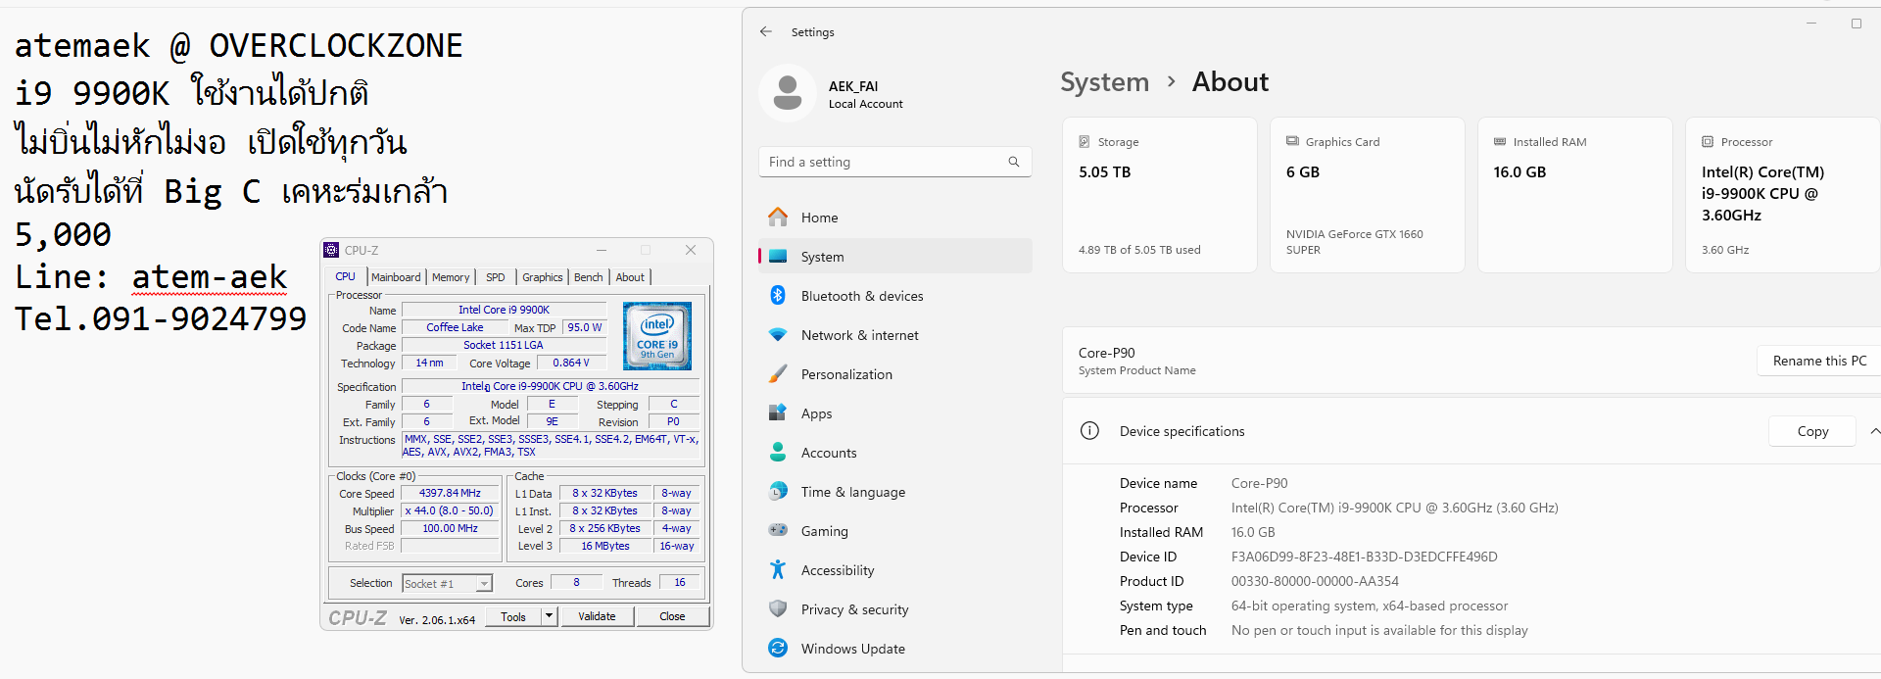
Task: Click the System breadcrumb link
Action: tap(1104, 82)
